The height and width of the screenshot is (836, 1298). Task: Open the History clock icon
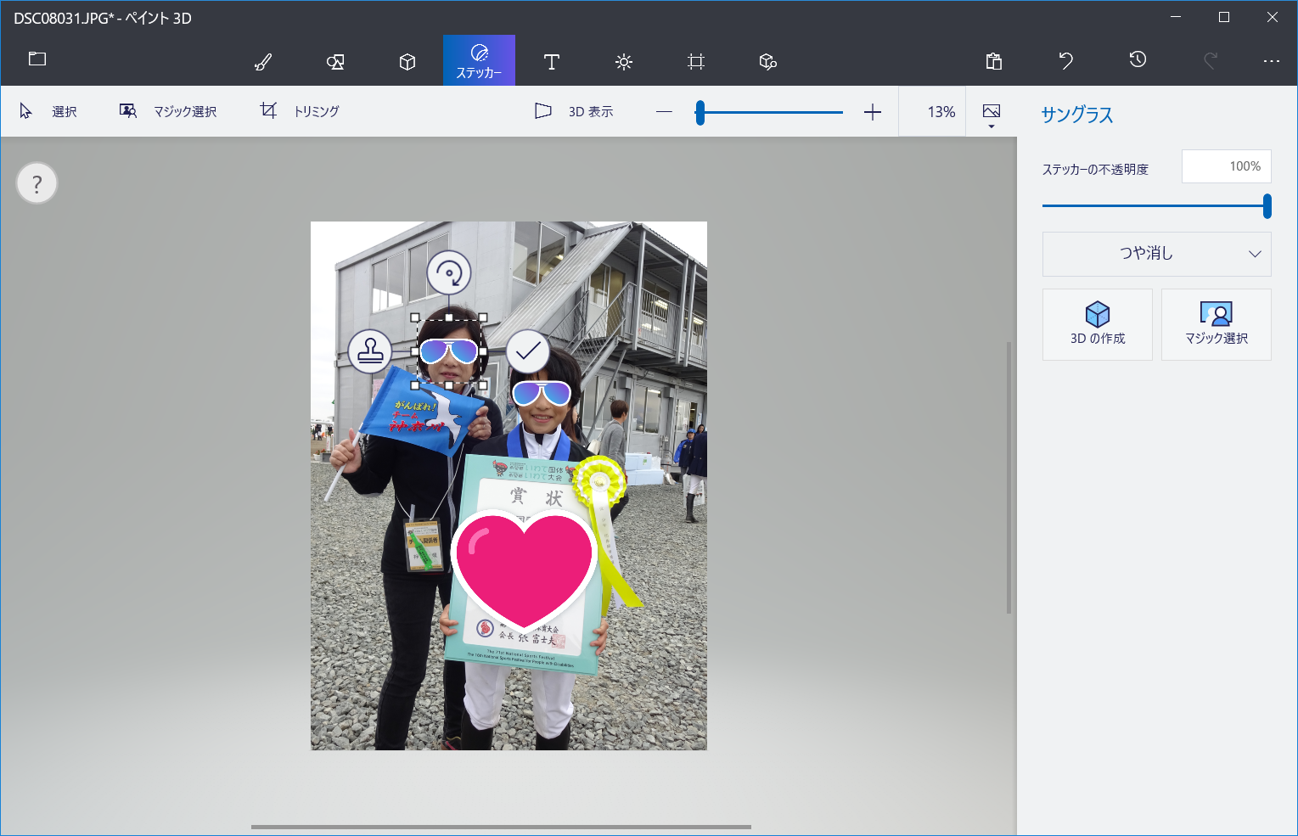tap(1138, 59)
